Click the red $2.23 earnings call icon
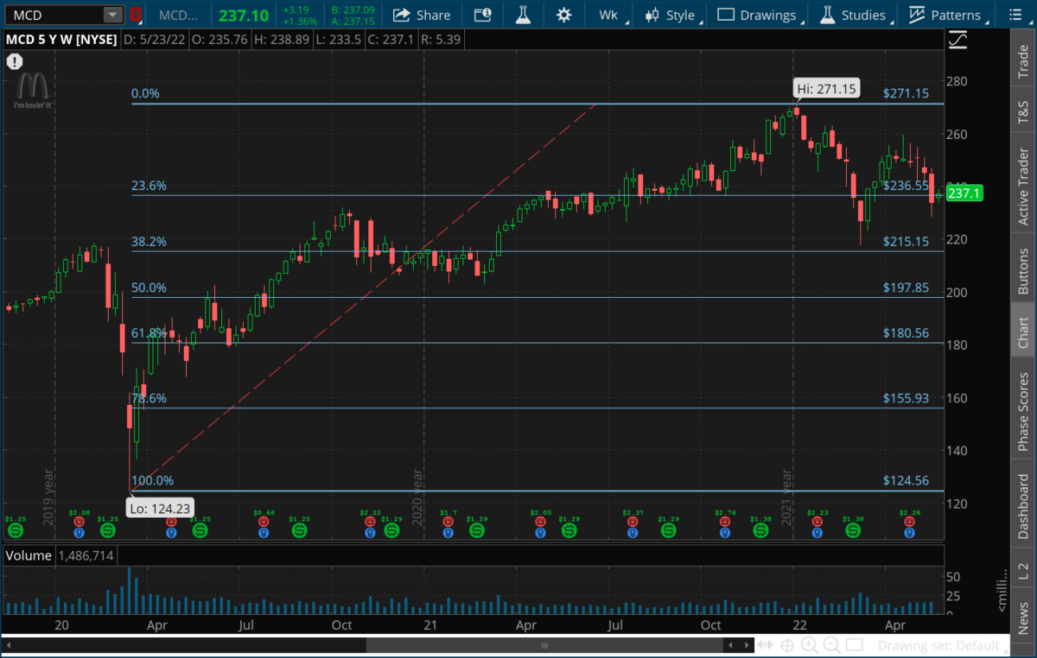Screen dimensions: 1037x658 tap(817, 522)
